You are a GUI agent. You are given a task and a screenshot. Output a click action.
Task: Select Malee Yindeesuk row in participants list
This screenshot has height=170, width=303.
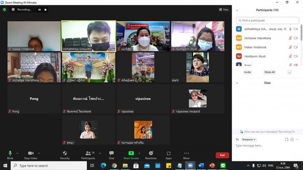click(x=267, y=47)
